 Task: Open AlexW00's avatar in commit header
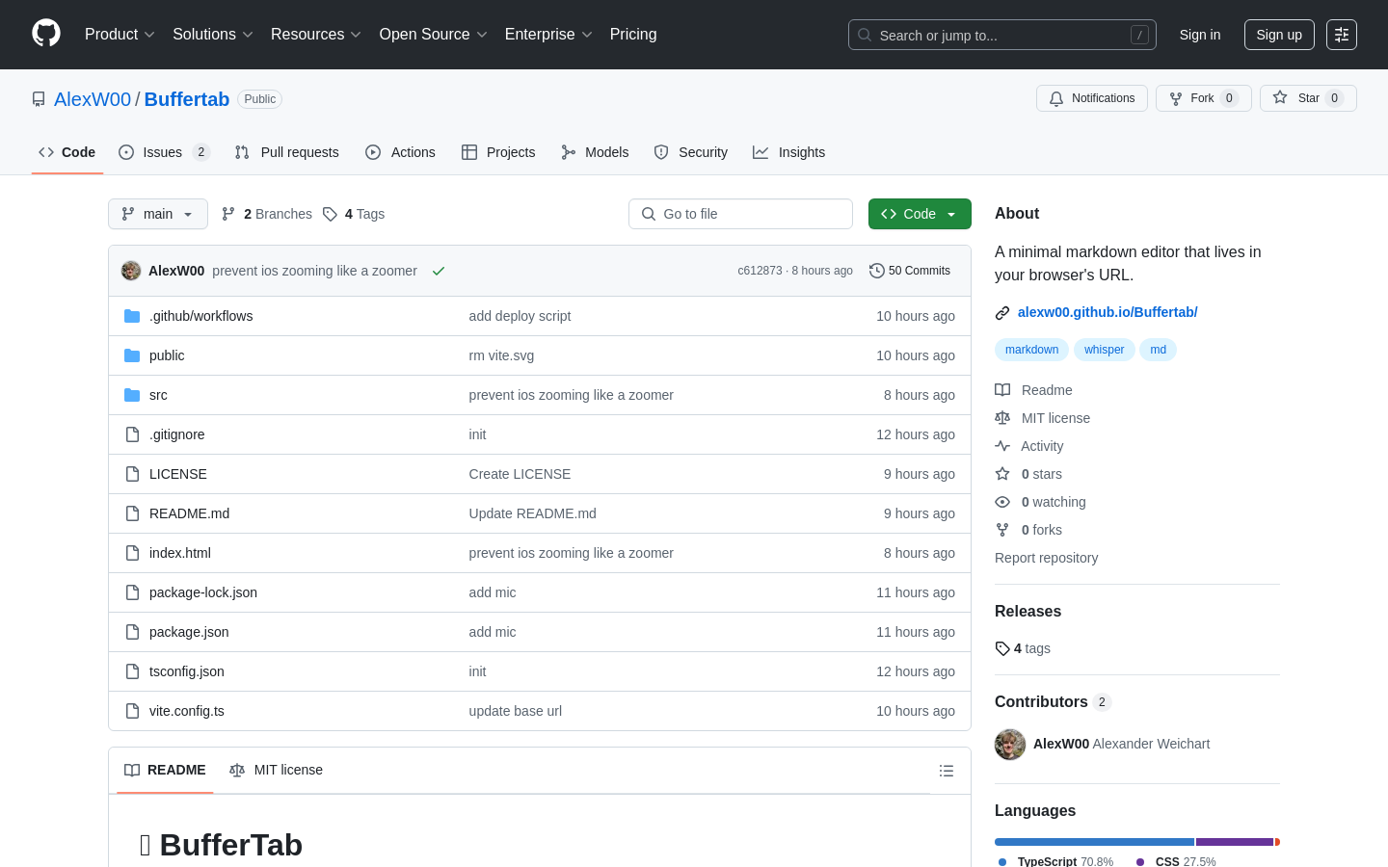coord(131,271)
